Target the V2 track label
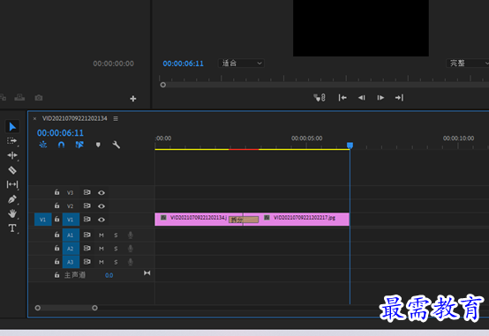Viewport: 489px width, 336px height. (70, 206)
